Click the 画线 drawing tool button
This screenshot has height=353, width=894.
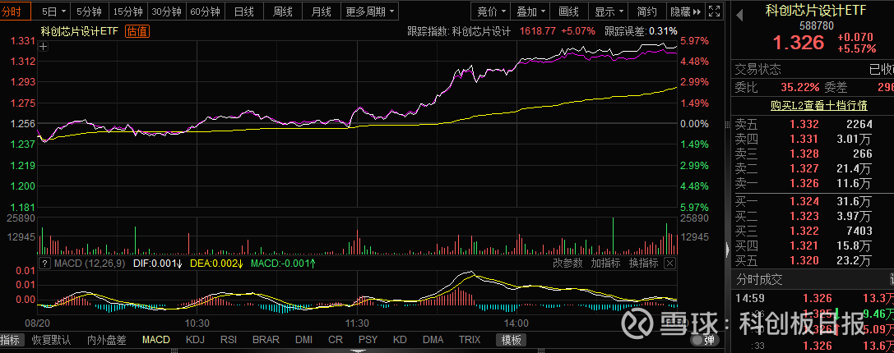tap(568, 11)
